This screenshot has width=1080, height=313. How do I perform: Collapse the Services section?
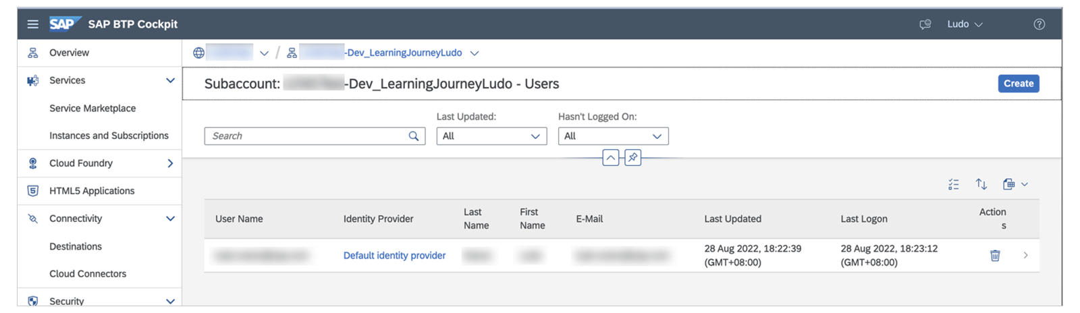170,80
